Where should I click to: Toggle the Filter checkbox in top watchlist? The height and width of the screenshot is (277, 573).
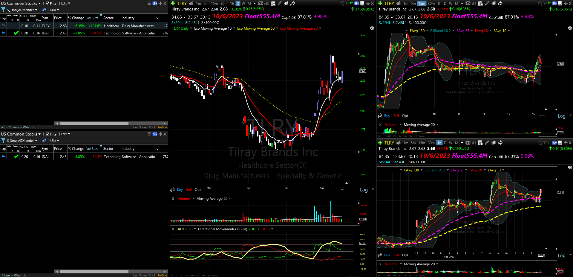click(48, 4)
